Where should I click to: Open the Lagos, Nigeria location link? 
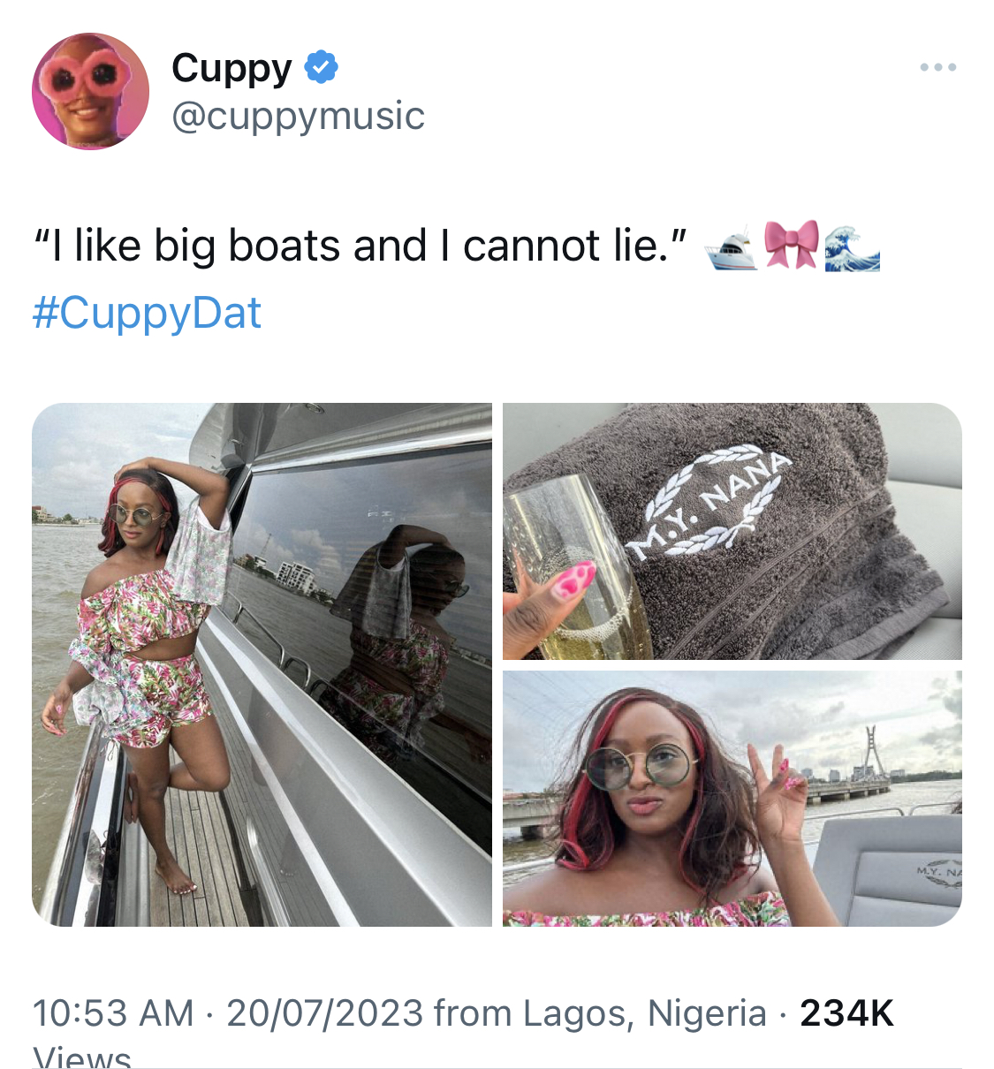(x=645, y=1013)
